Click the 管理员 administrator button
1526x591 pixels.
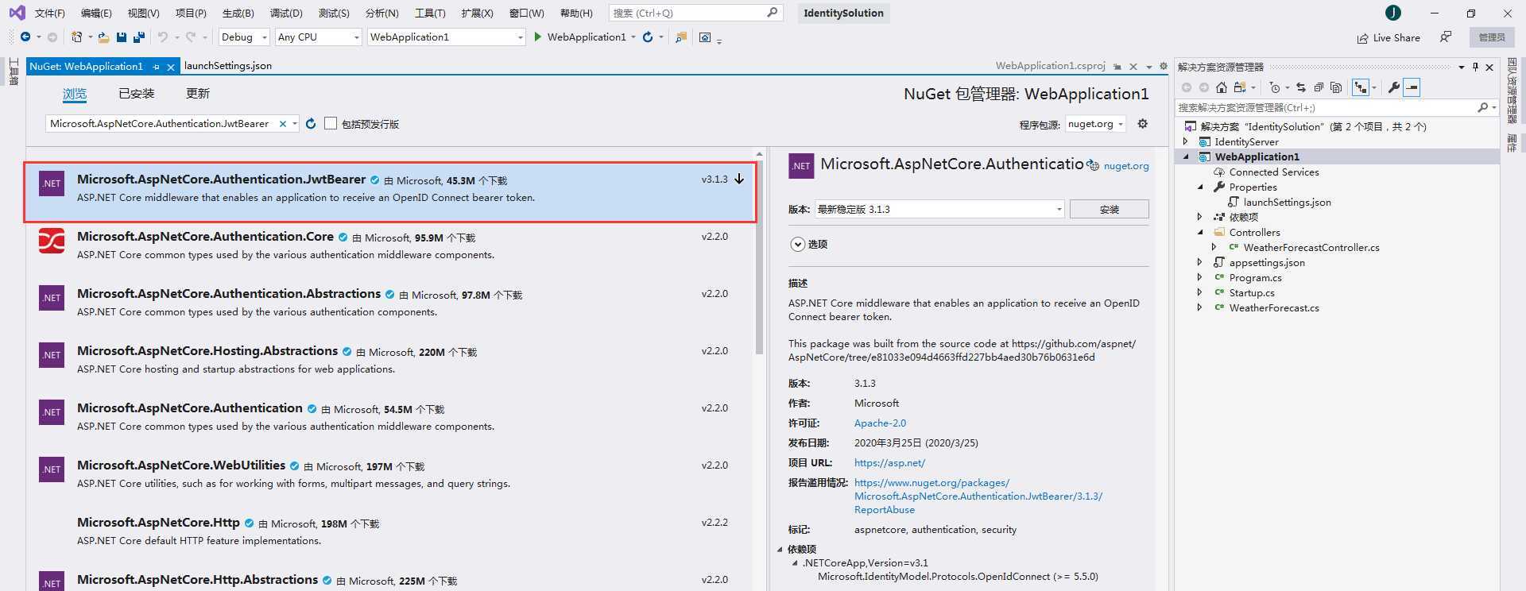click(x=1492, y=37)
